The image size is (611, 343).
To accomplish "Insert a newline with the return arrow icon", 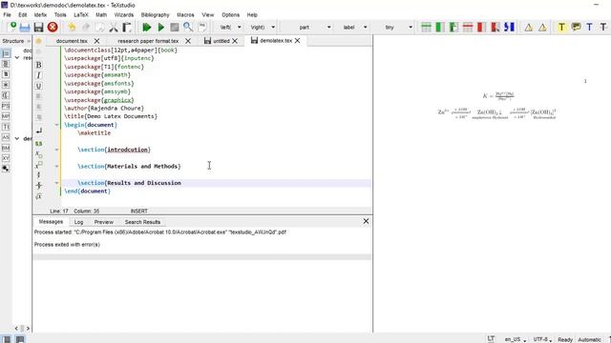I will (x=38, y=131).
